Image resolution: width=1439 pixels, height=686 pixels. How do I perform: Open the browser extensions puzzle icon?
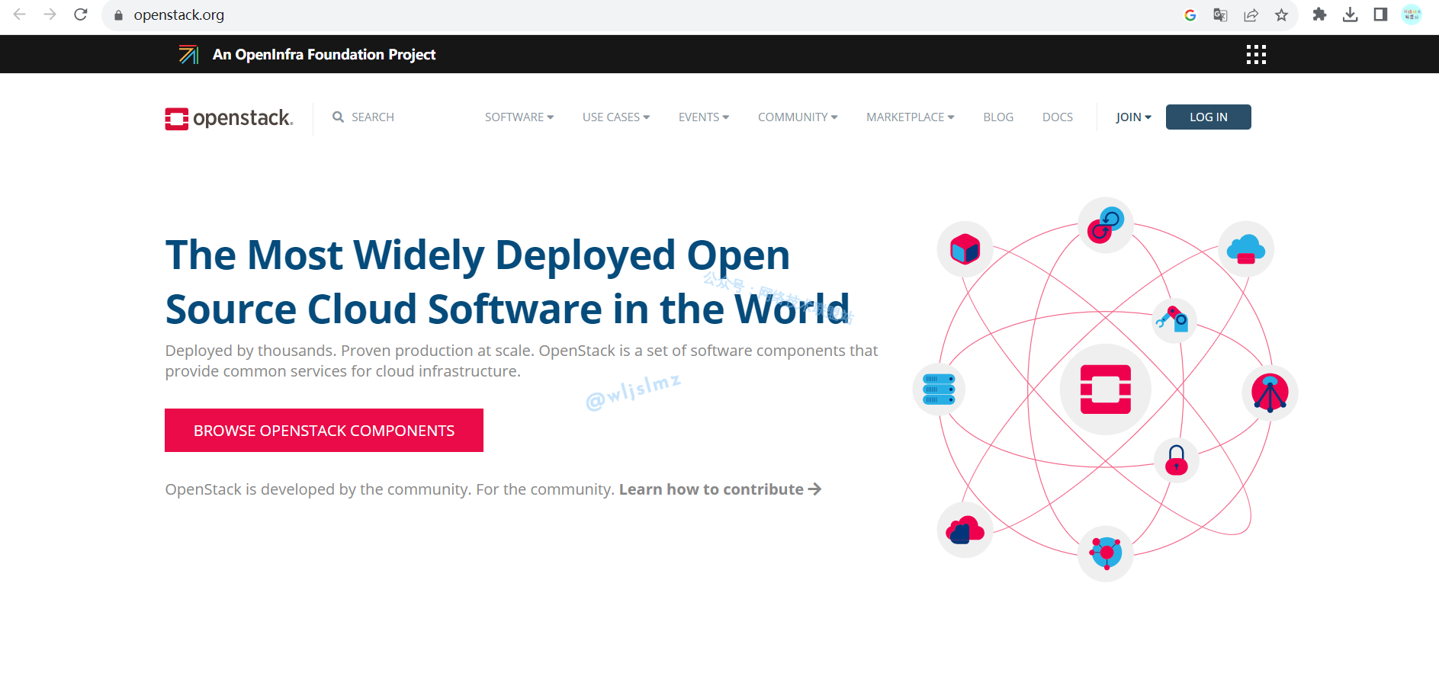(1319, 14)
